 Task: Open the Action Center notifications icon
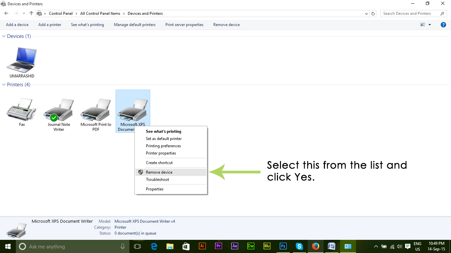[408, 246]
